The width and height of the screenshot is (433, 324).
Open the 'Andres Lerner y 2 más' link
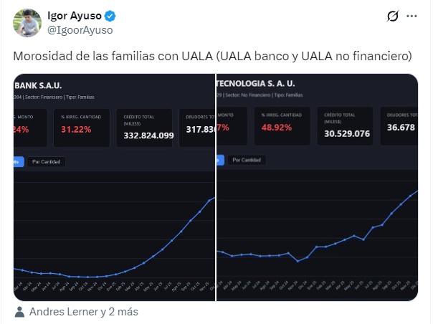pyautogui.click(x=83, y=312)
